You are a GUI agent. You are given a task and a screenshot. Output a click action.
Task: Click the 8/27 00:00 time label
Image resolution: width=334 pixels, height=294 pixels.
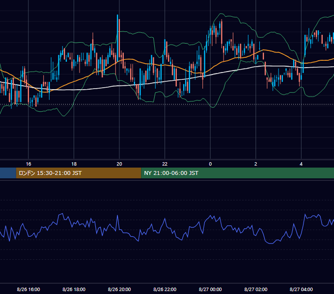(x=210, y=289)
